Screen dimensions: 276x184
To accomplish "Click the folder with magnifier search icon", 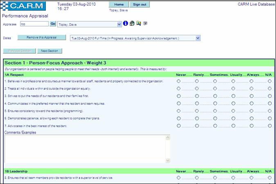I will (138, 24).
